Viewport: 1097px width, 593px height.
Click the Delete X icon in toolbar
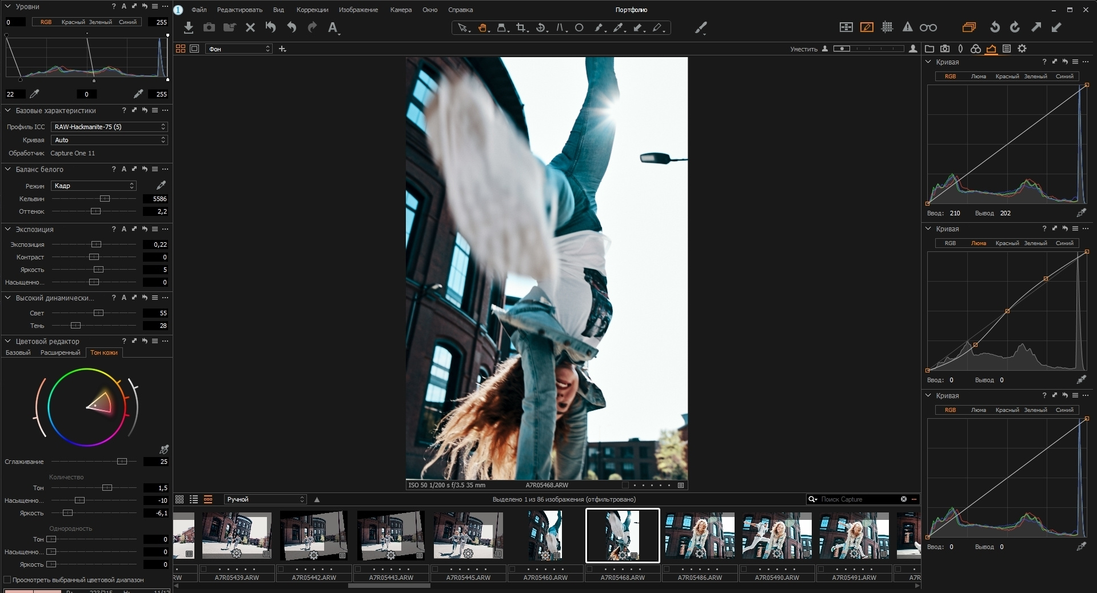point(250,27)
